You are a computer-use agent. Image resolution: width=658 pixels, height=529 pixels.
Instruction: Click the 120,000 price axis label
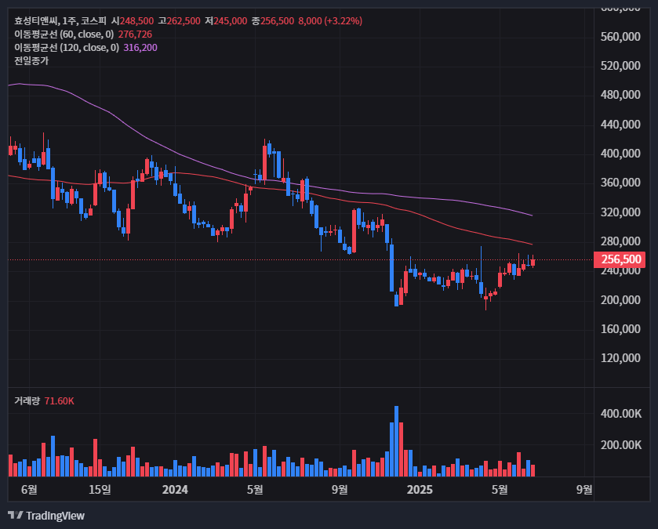click(x=620, y=357)
